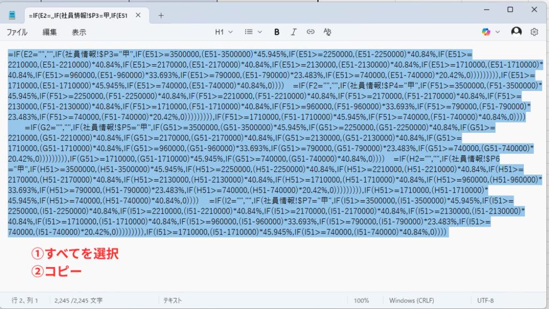Insert a hyperlink with the link icon
The height and width of the screenshot is (309, 549).
click(x=310, y=32)
